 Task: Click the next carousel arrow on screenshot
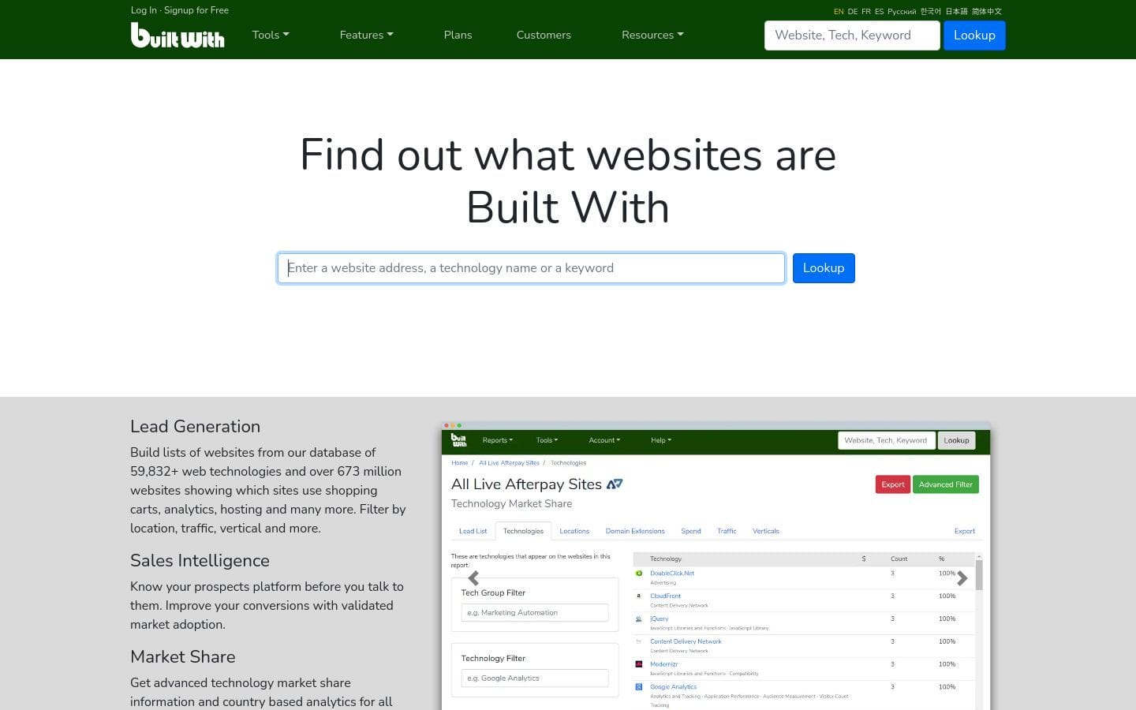tap(962, 578)
